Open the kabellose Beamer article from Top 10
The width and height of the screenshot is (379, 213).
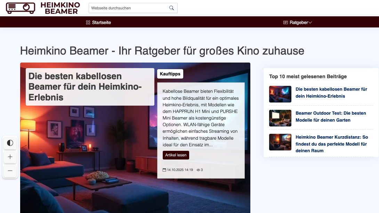(x=331, y=93)
